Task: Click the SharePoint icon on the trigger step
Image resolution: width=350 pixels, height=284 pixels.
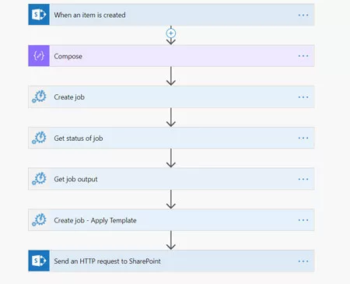Action: coord(39,15)
